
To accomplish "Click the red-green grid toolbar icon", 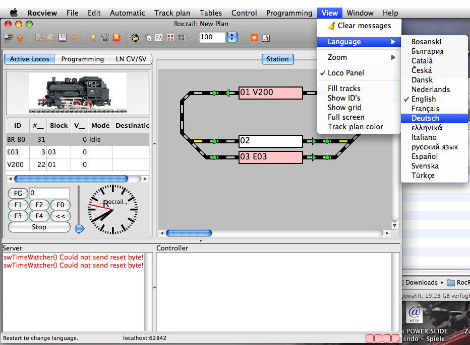I will click(x=170, y=37).
